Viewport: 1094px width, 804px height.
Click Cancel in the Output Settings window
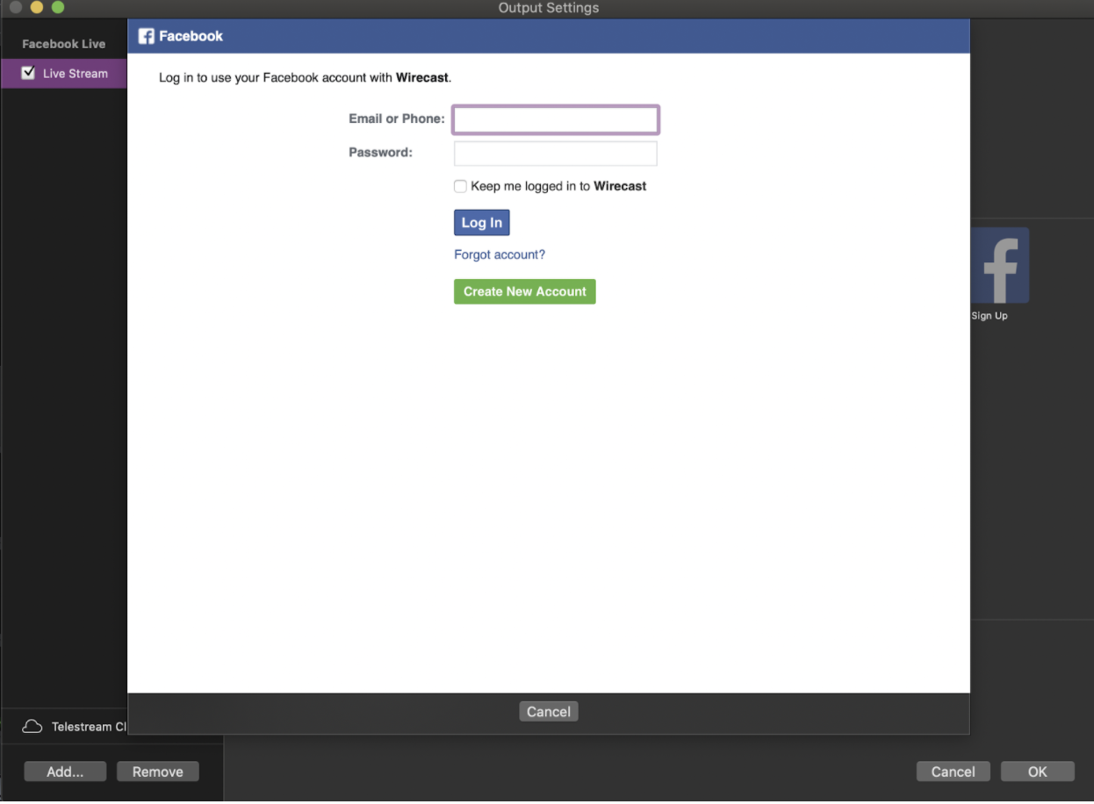pos(954,772)
